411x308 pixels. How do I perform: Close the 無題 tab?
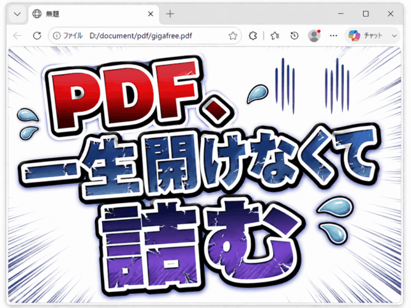(151, 14)
